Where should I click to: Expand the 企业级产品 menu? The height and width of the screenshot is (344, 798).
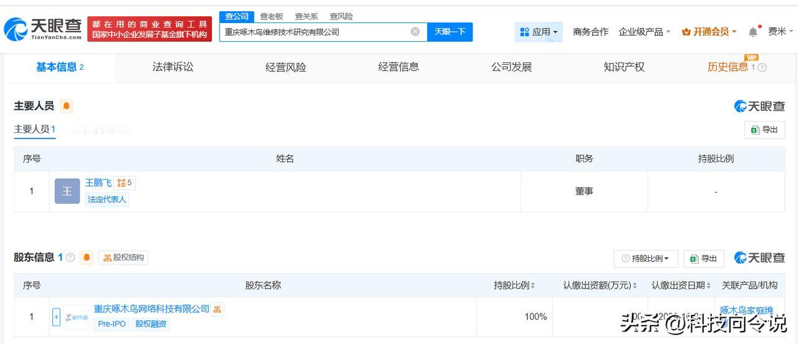point(644,32)
